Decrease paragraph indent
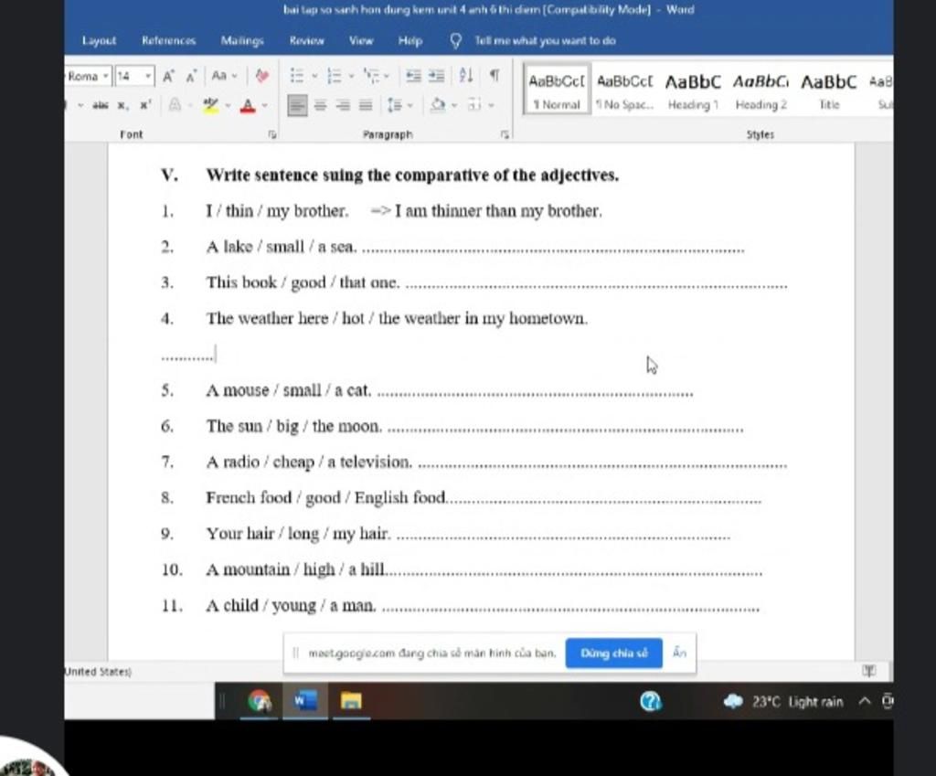Image resolution: width=936 pixels, height=776 pixels. pyautogui.click(x=413, y=76)
